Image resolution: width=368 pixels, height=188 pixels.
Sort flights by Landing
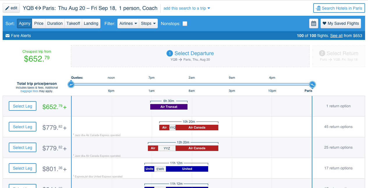pyautogui.click(x=91, y=24)
